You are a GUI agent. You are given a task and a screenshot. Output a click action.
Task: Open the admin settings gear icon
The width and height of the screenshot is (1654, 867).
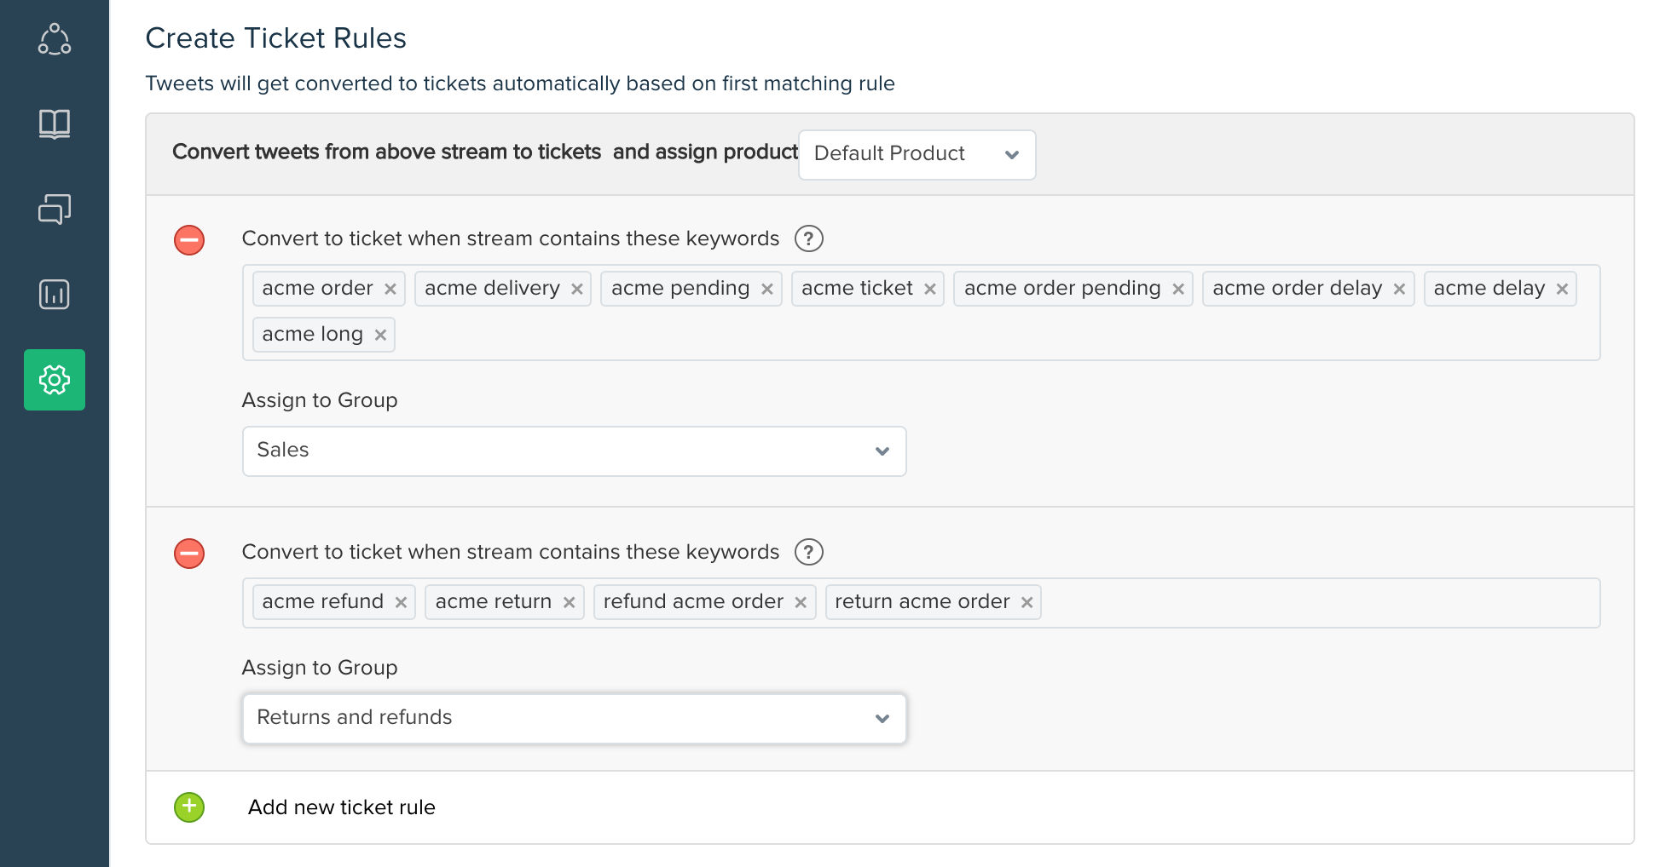(55, 380)
